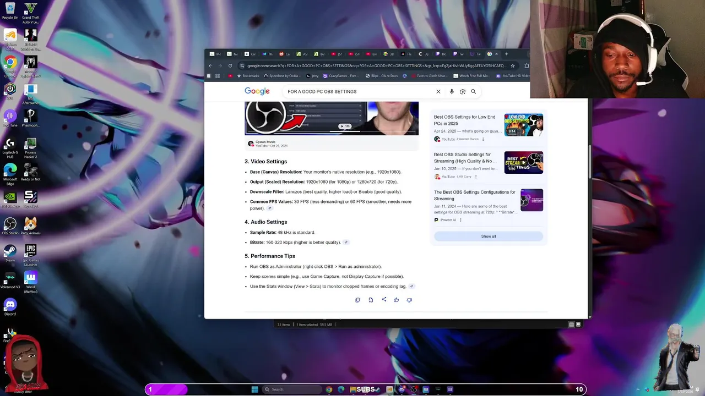The width and height of the screenshot is (705, 396).
Task: Click the Chrome page vertical scrollbar
Action: [x=590, y=162]
